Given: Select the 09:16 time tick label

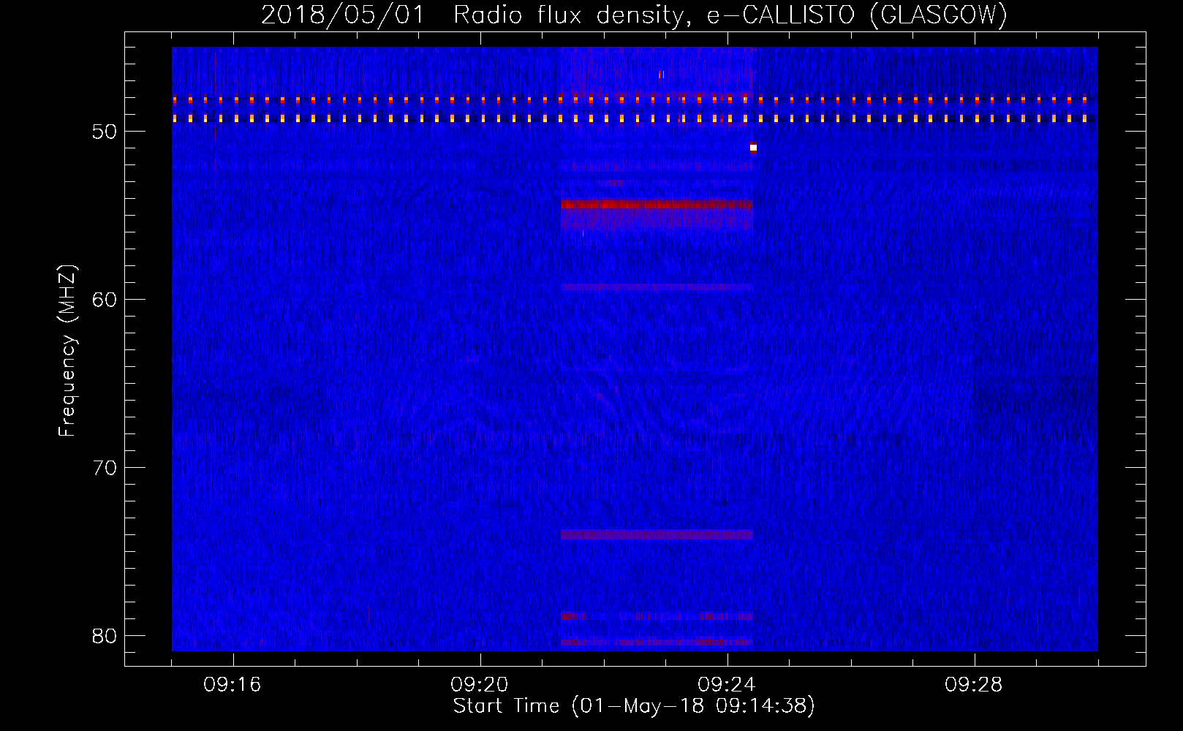Looking at the screenshot, I should pyautogui.click(x=233, y=685).
